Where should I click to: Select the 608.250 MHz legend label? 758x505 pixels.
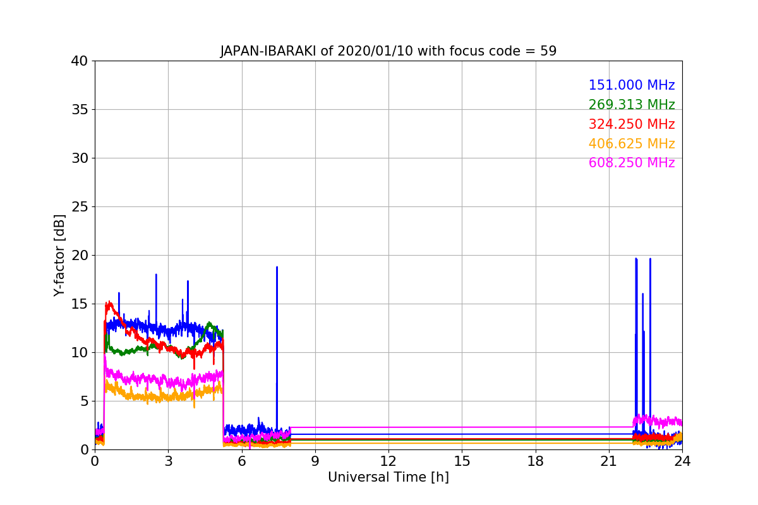632,163
